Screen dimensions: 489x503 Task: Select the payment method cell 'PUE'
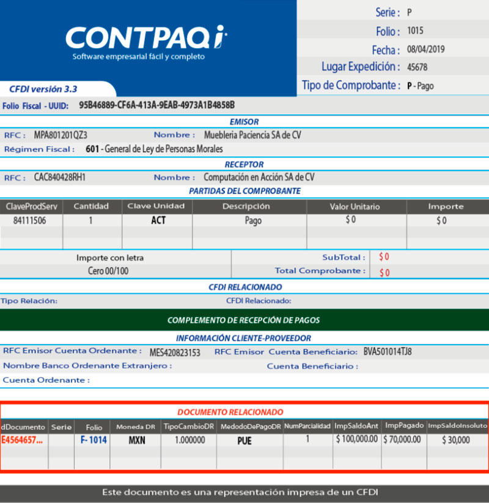pos(244,441)
